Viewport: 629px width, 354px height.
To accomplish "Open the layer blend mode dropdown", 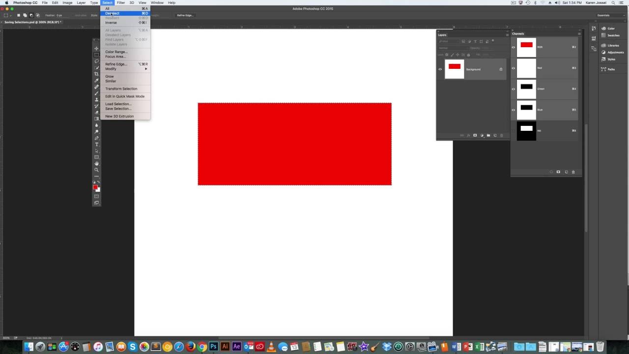I will pos(452,48).
